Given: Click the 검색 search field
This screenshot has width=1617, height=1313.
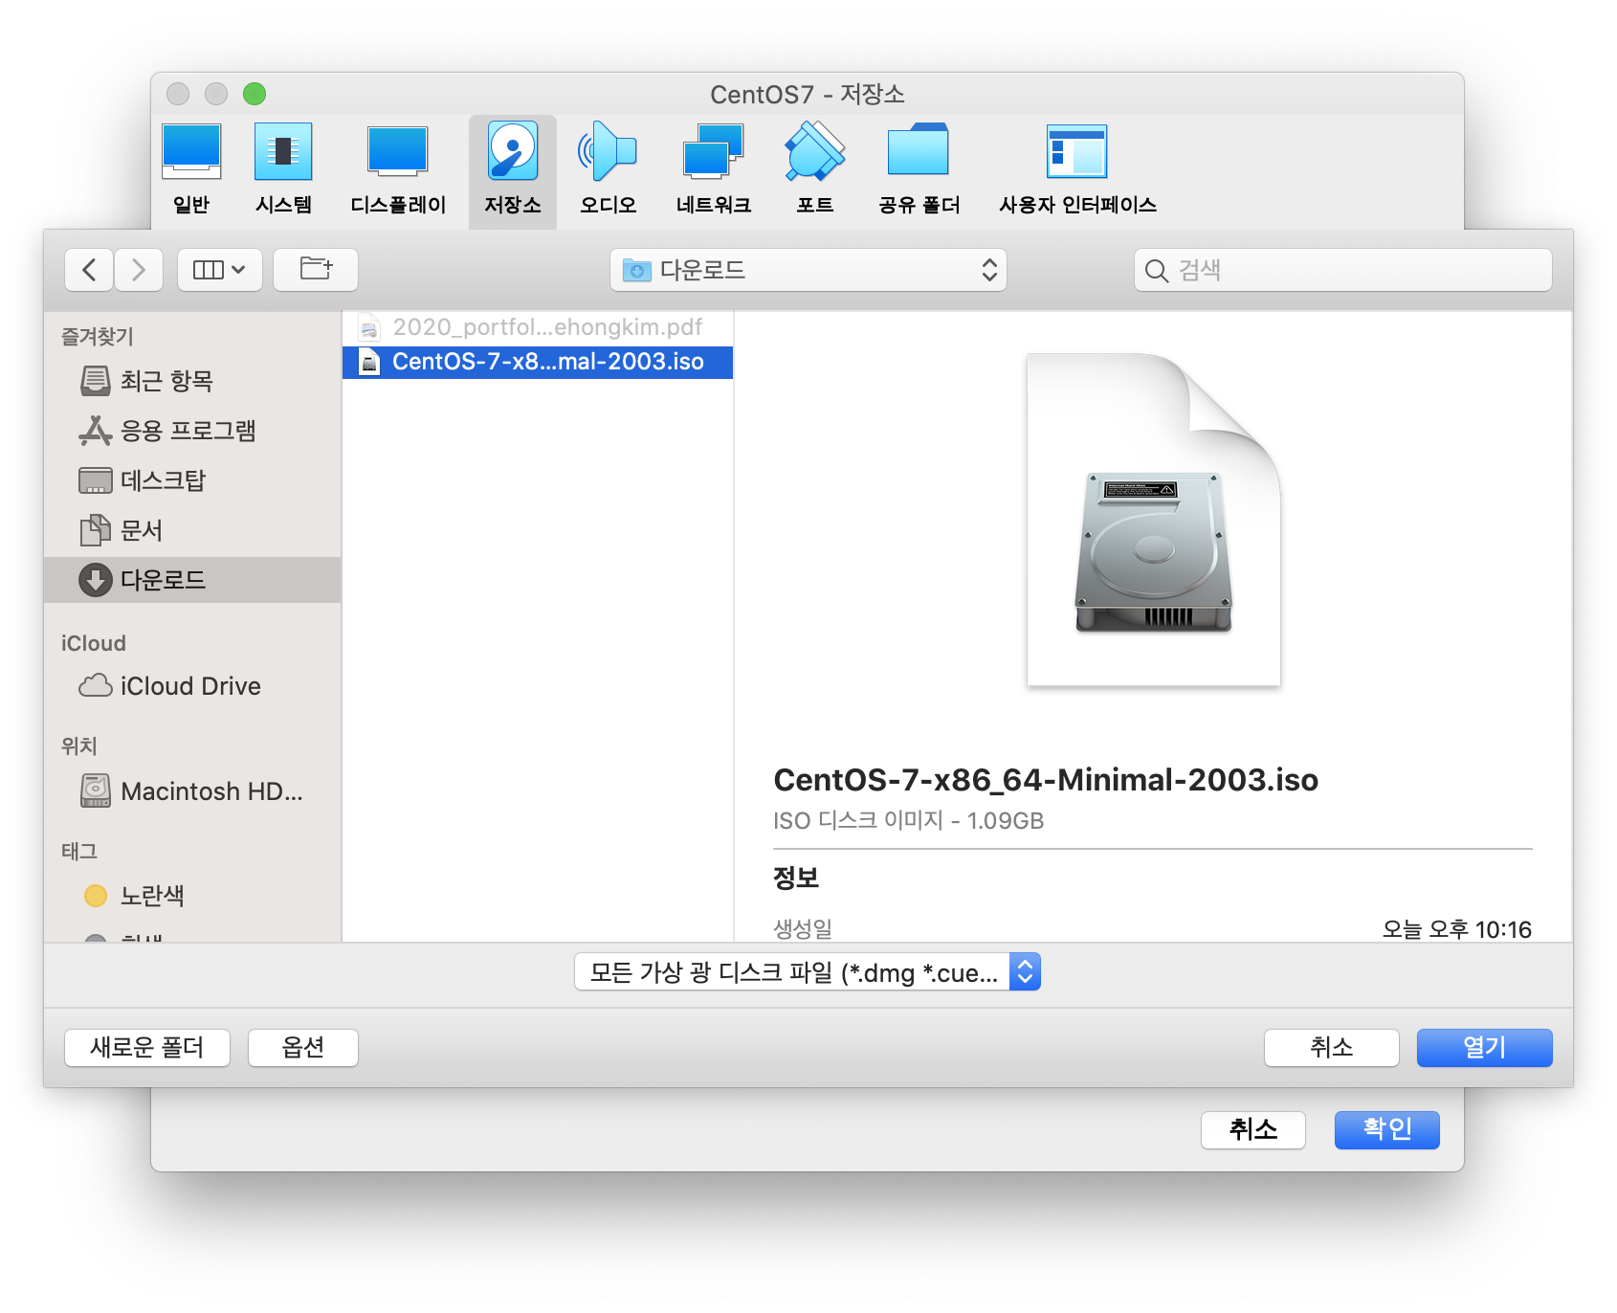Looking at the screenshot, I should point(1342,270).
